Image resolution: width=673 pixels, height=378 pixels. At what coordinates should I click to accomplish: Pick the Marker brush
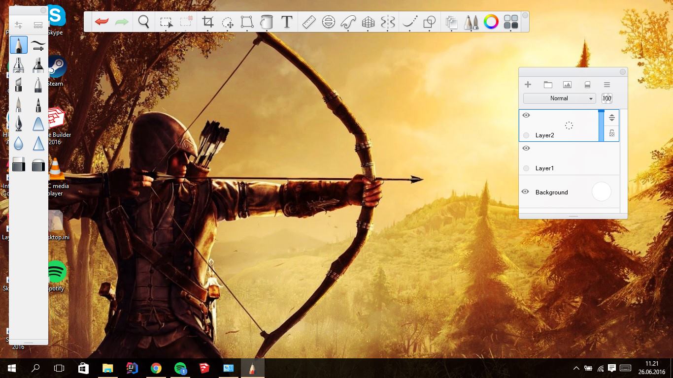point(38,65)
